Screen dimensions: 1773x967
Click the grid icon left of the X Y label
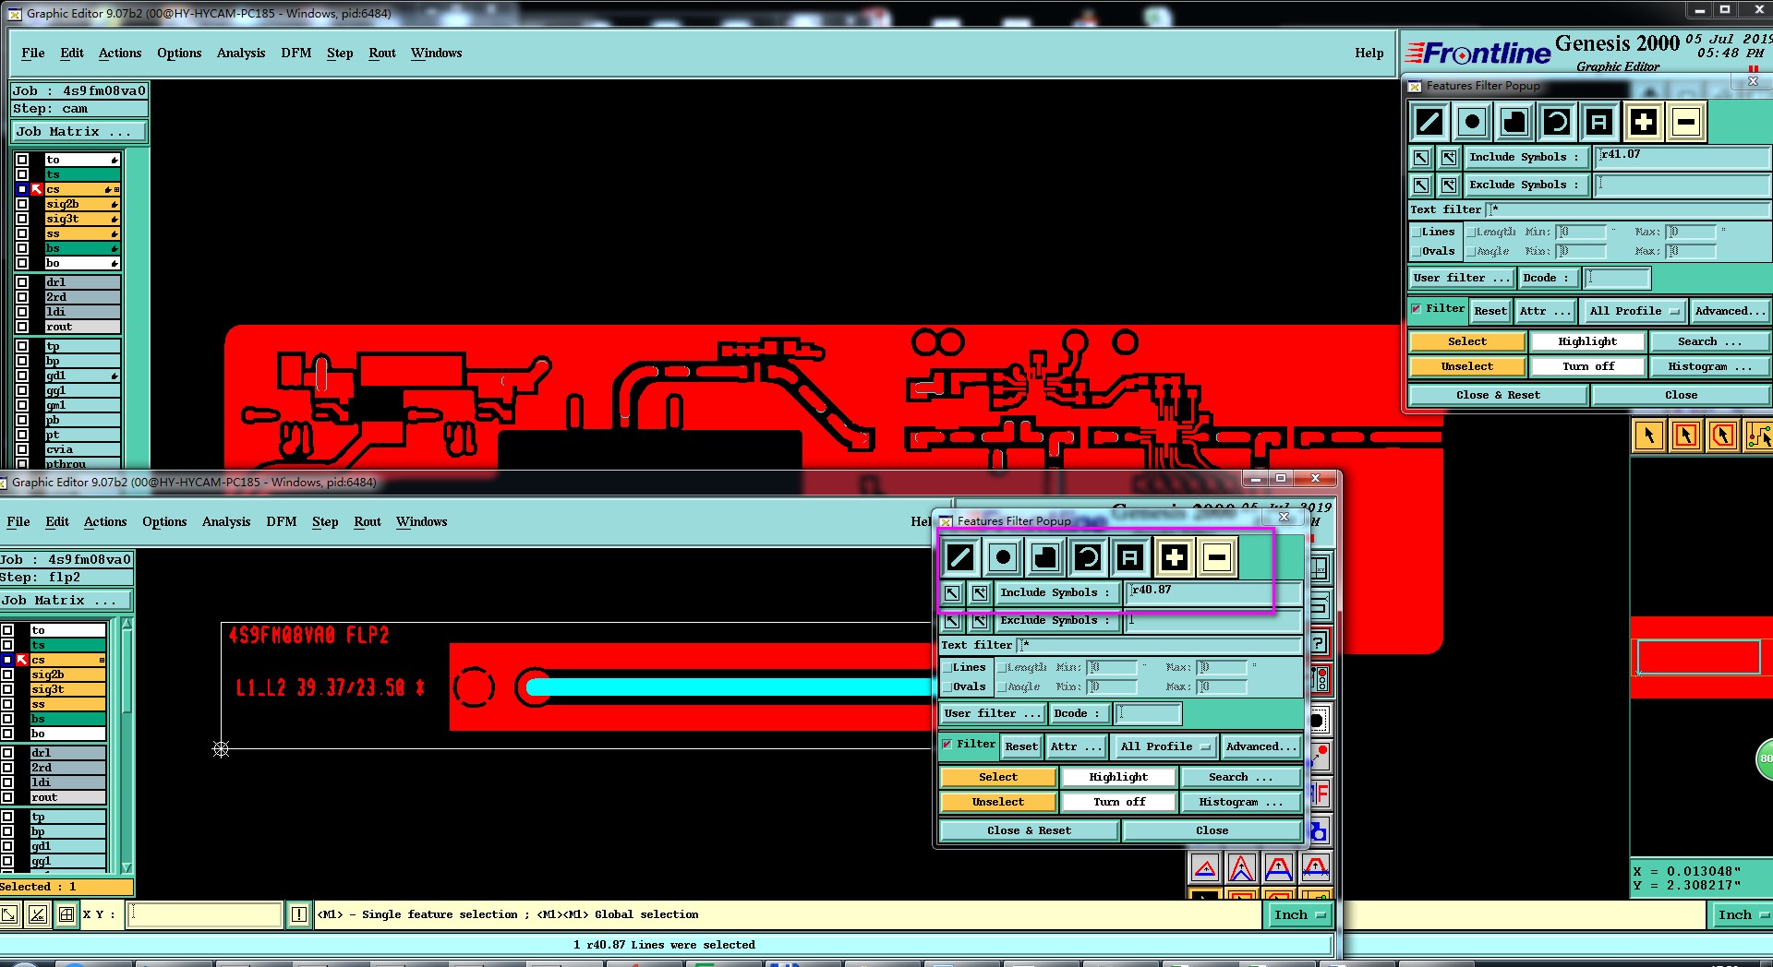tap(66, 914)
